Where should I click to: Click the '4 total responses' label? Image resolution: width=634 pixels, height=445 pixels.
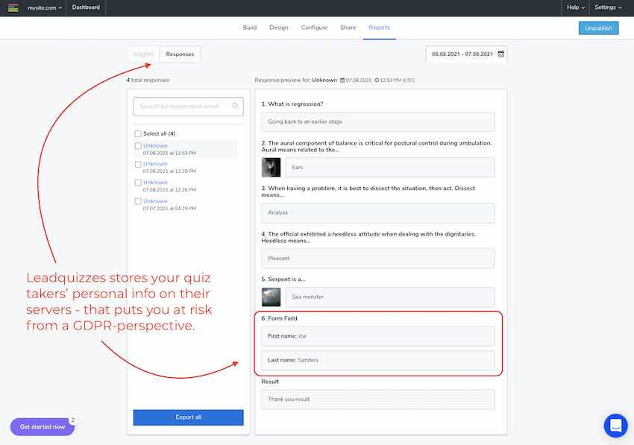[148, 80]
